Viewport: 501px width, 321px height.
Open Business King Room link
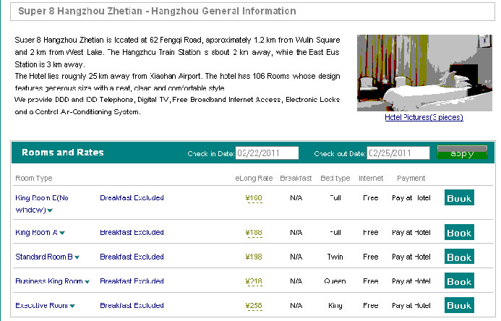[x=49, y=281]
